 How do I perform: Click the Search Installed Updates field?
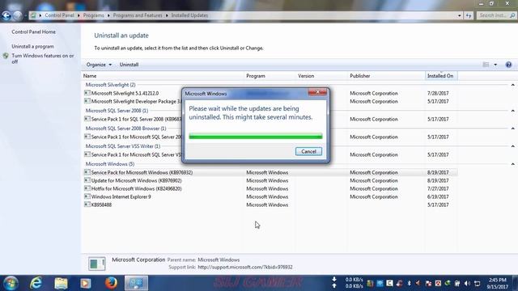(x=496, y=15)
